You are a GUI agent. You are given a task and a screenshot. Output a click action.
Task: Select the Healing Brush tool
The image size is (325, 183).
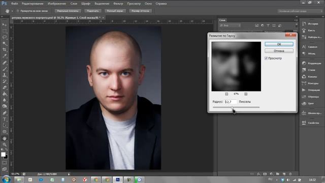pos(5,63)
